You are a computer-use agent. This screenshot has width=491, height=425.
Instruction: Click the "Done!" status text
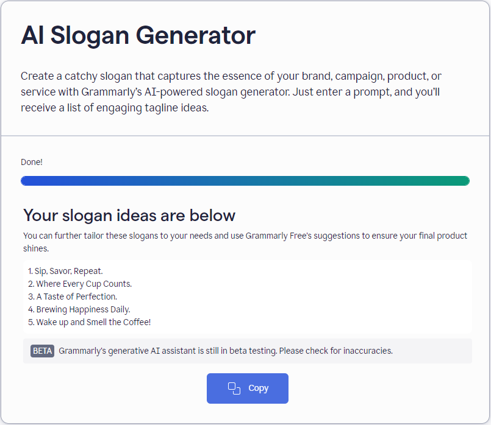pos(32,163)
